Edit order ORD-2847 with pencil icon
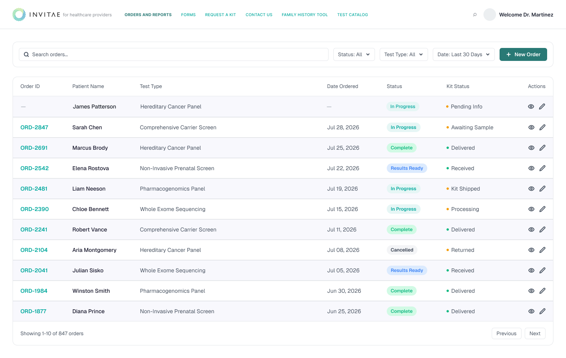The width and height of the screenshot is (566, 358). 542,127
